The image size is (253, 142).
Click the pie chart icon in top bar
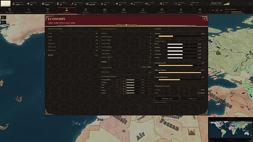coord(176,3)
